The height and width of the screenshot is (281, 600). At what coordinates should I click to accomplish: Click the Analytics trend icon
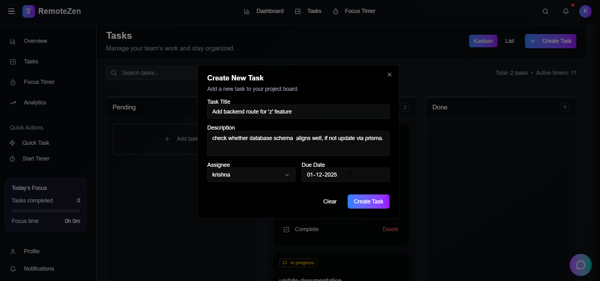[13, 103]
